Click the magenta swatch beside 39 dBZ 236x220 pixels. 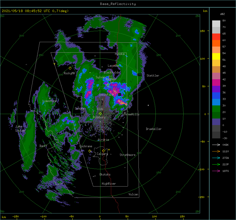click(216, 82)
